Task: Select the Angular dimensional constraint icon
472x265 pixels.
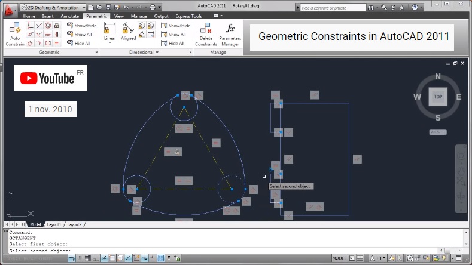Action: (x=142, y=34)
